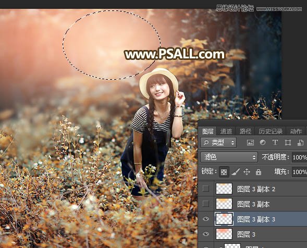Hide layer 图层 3
This screenshot has height=248, width=307.
pos(206,234)
